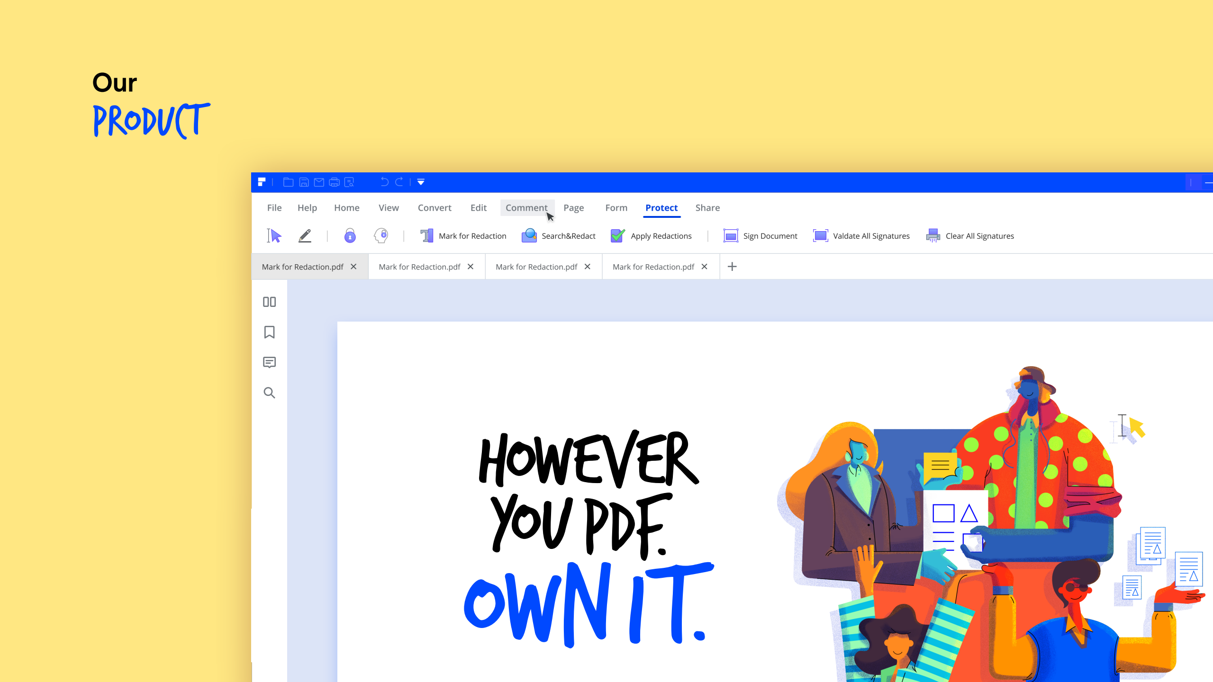Choose the Select cursor tool

click(274, 235)
